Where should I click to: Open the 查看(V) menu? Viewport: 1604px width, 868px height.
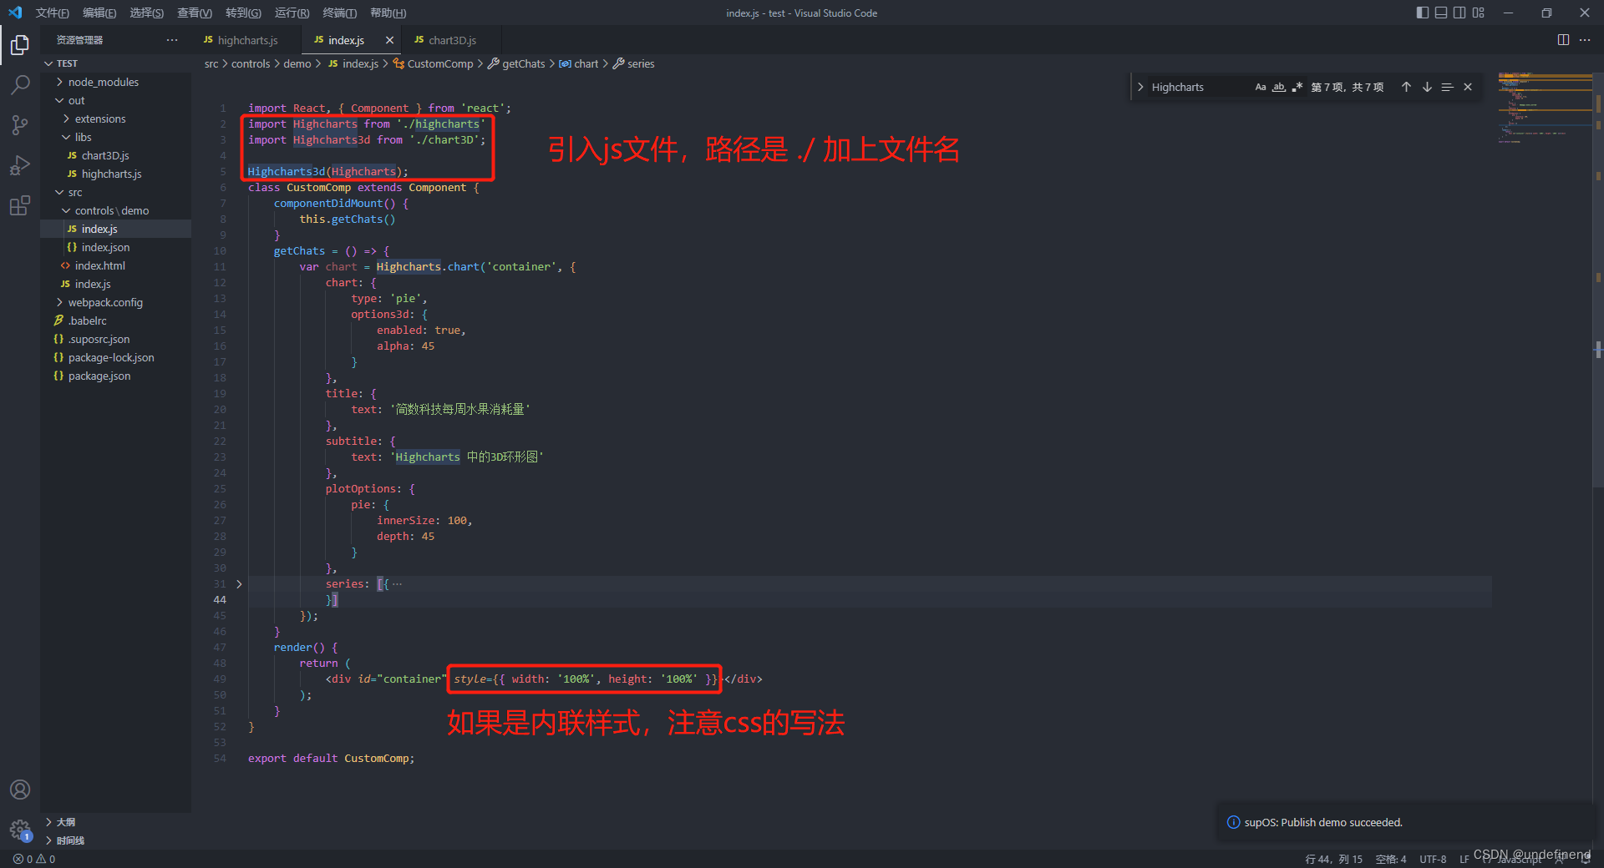tap(195, 13)
